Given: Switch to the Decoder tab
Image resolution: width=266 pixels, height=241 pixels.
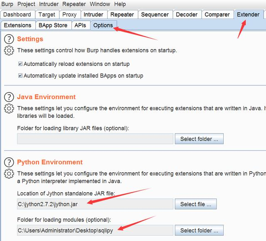Looking at the screenshot, I should pos(187,15).
